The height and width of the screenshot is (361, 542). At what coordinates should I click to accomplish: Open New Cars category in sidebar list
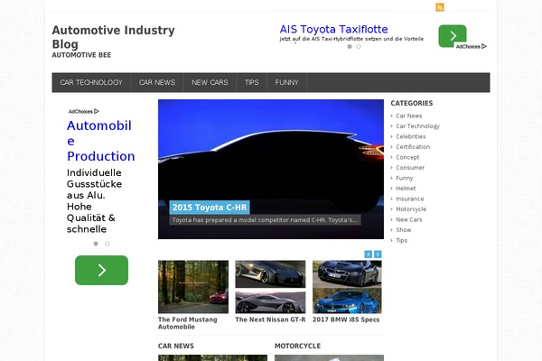[x=408, y=219]
